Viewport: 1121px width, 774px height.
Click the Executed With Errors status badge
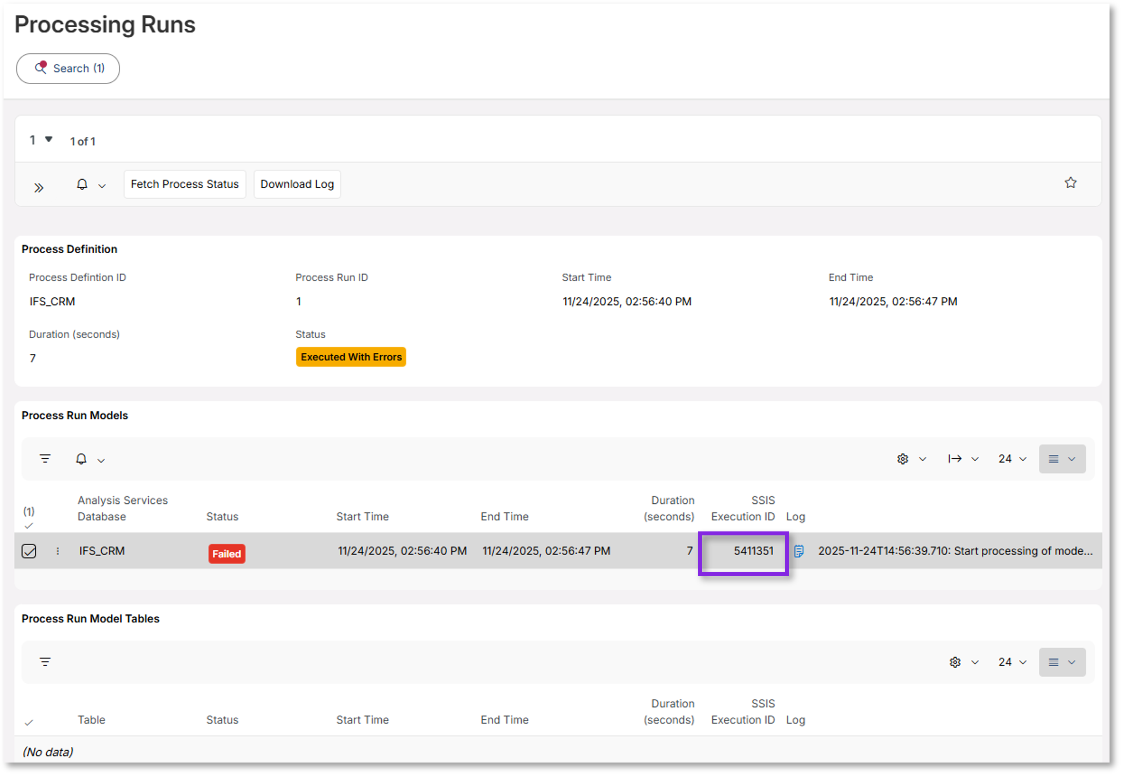[x=351, y=357]
